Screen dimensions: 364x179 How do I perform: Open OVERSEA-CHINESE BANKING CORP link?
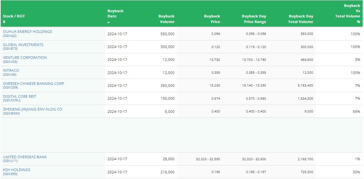(33, 84)
